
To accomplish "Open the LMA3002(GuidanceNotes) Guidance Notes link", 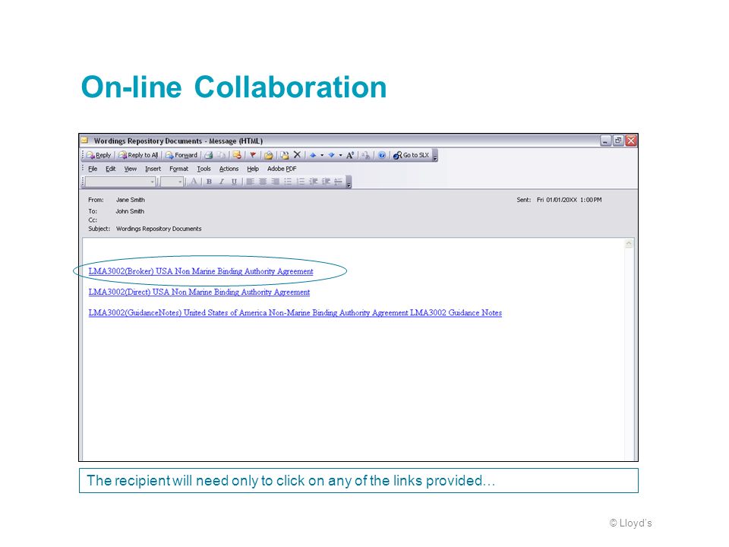I will tap(295, 313).
